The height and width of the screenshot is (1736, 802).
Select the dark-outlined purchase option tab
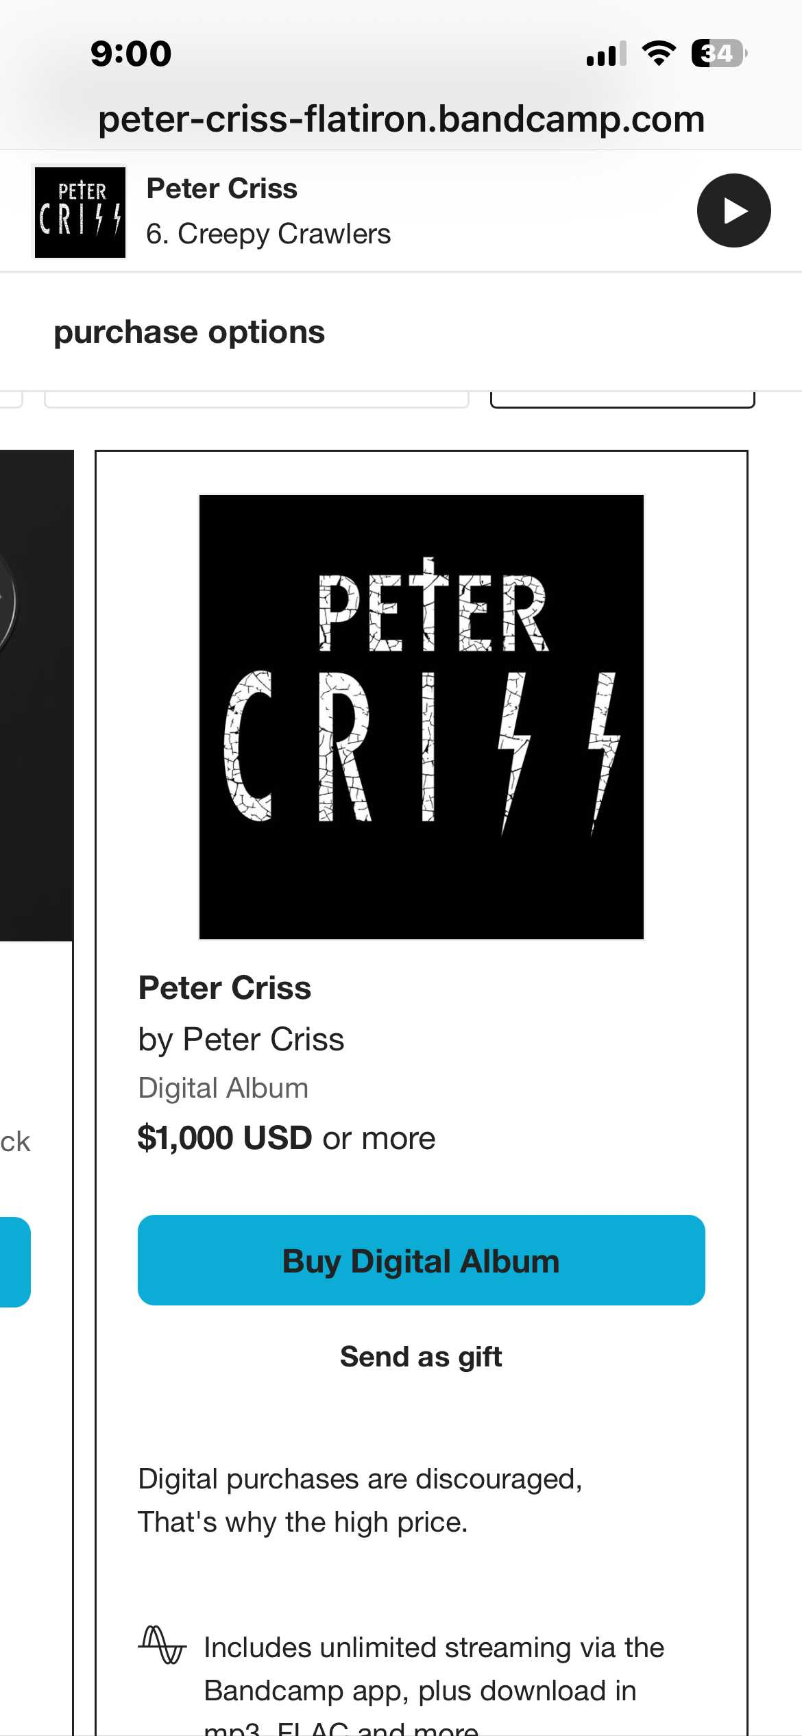pos(622,398)
